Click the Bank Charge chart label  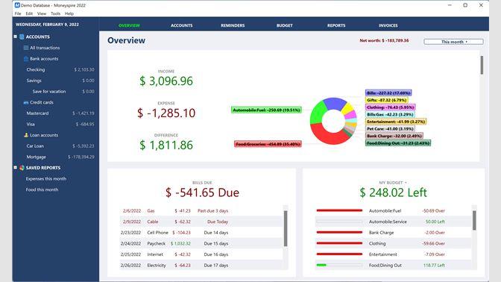(x=394, y=136)
